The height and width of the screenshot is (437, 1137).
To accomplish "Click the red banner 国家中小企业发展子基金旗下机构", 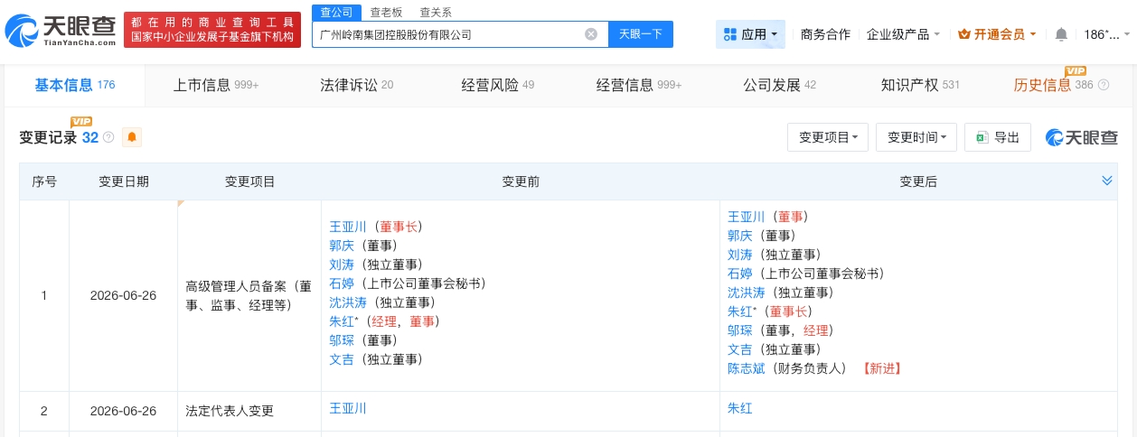I will (212, 30).
